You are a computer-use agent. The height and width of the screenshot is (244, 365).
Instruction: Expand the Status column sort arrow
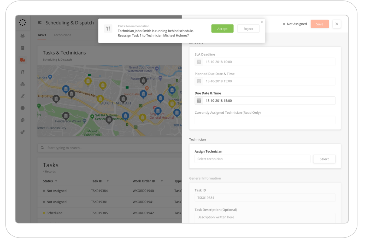point(56,181)
